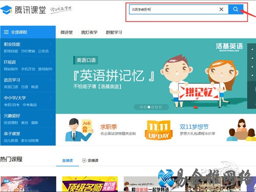Open the 摄影 subcategory link

(x=35, y=123)
